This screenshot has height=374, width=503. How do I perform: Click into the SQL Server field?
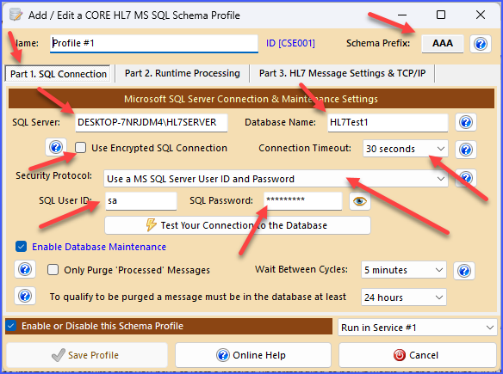pos(152,123)
